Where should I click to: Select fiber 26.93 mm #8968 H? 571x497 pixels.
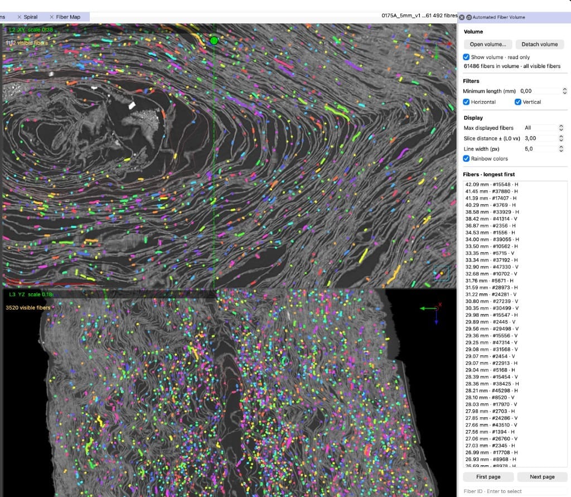click(x=515, y=460)
